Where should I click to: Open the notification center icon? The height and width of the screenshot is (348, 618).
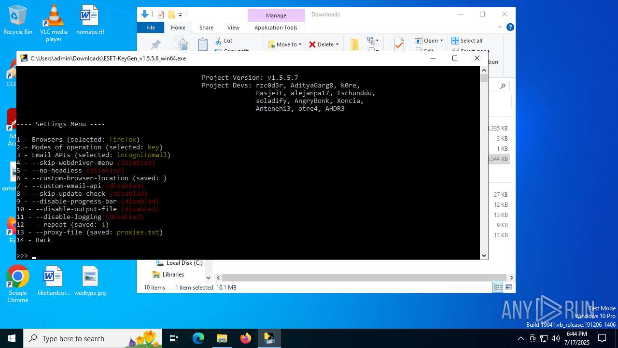tap(602, 338)
